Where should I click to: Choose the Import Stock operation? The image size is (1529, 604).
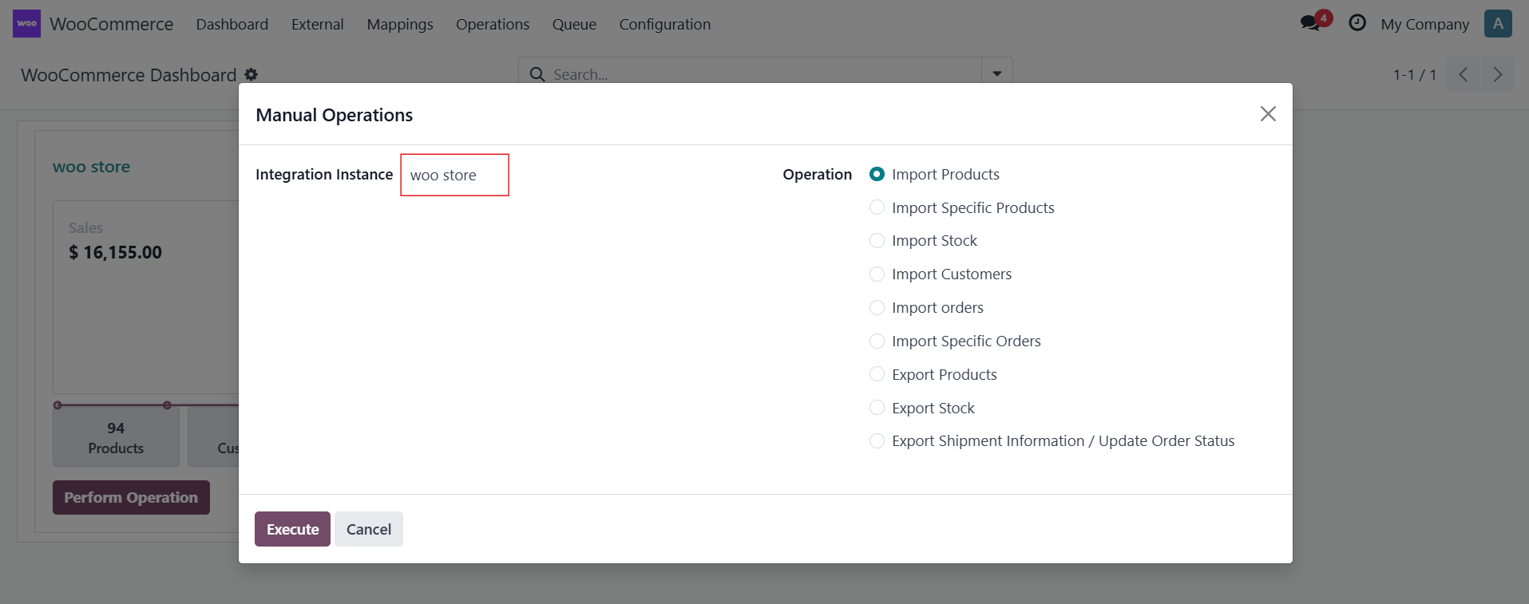(x=877, y=241)
